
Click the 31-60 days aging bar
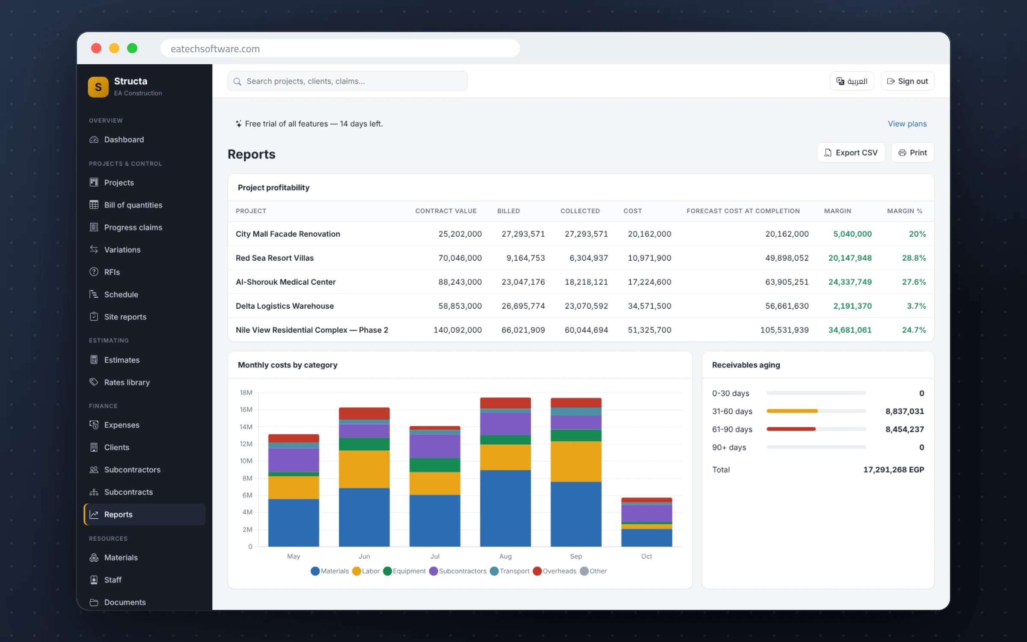point(816,411)
